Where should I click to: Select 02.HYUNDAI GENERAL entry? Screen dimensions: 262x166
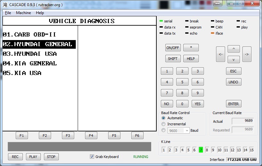(x=39, y=44)
